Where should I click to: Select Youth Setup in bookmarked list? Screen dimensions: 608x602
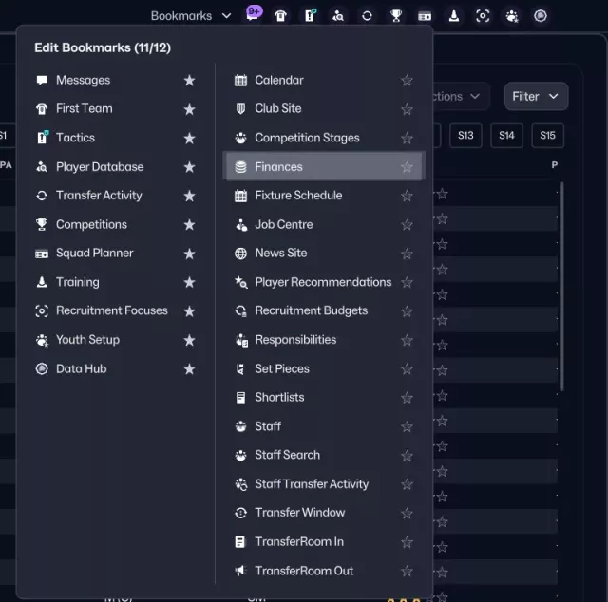pyautogui.click(x=87, y=340)
